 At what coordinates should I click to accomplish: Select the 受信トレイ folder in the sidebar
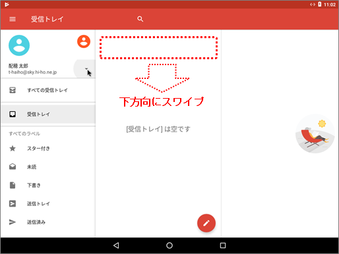[48, 114]
